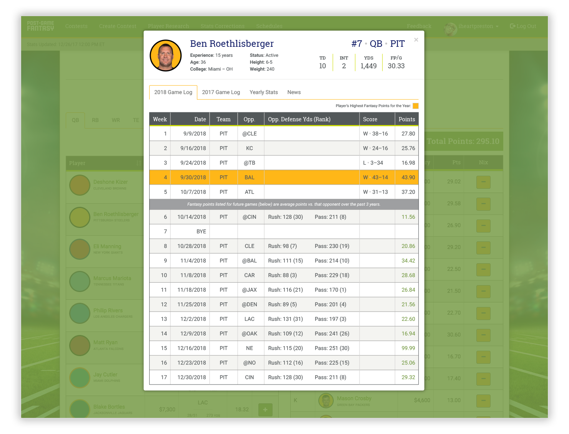The width and height of the screenshot is (569, 434).
Task: Click the 12/30/2018 date cell
Action: (x=190, y=377)
